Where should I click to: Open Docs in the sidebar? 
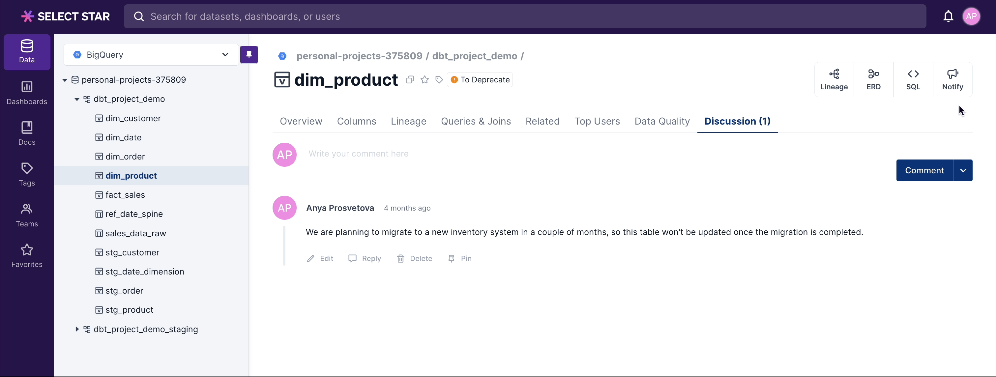point(27,134)
